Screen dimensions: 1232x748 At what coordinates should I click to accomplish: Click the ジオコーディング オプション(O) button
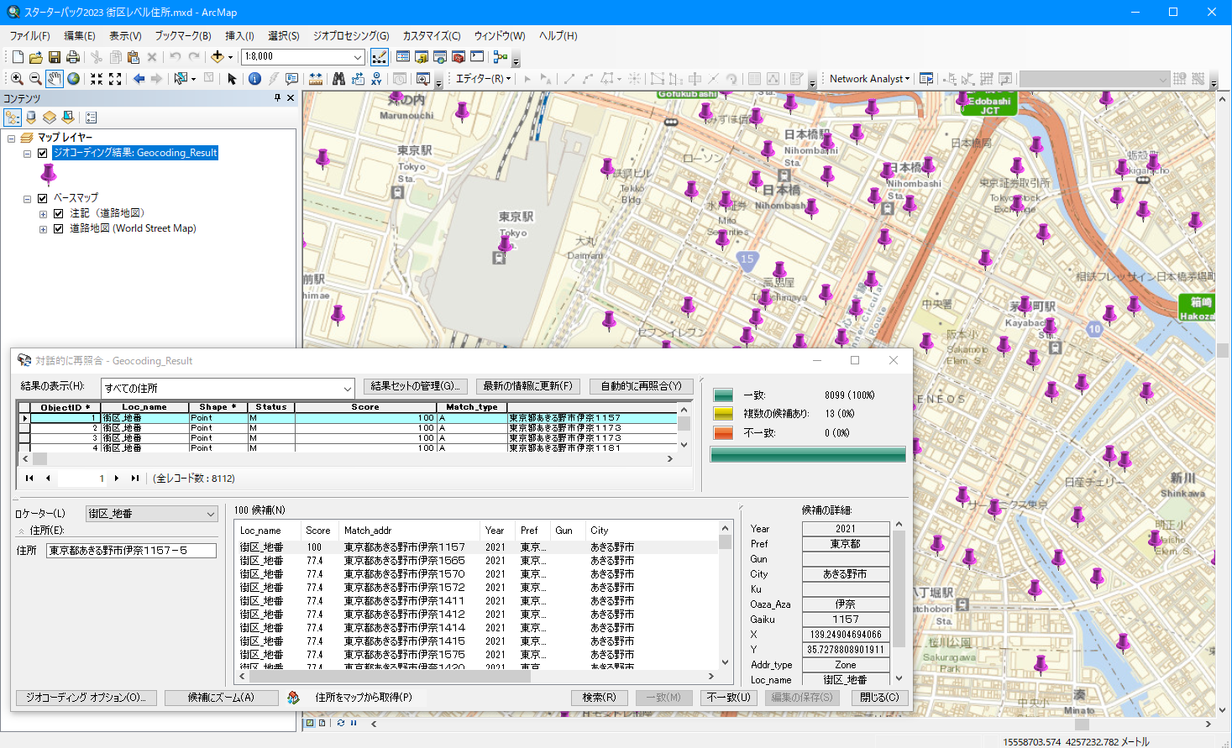[x=86, y=698]
